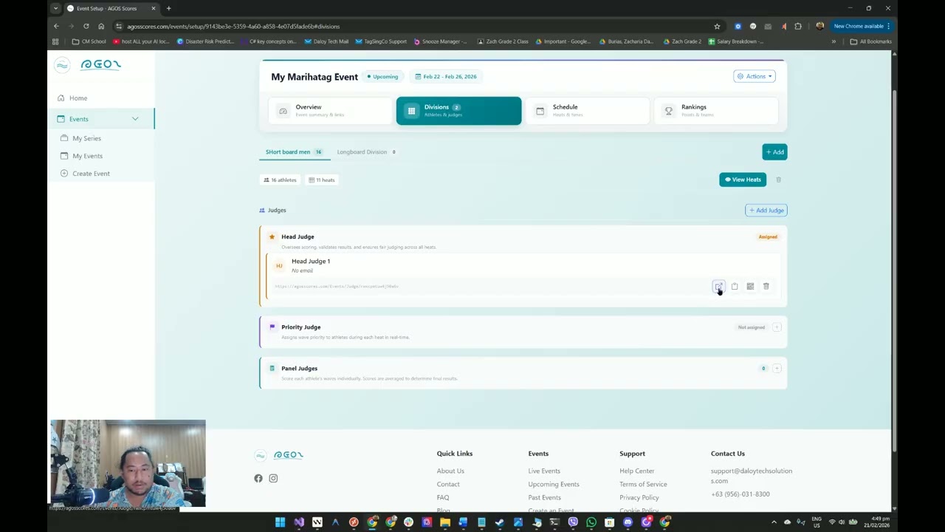Screen dimensions: 945x532
Task: Reload the page in Chrome
Action: (86, 27)
